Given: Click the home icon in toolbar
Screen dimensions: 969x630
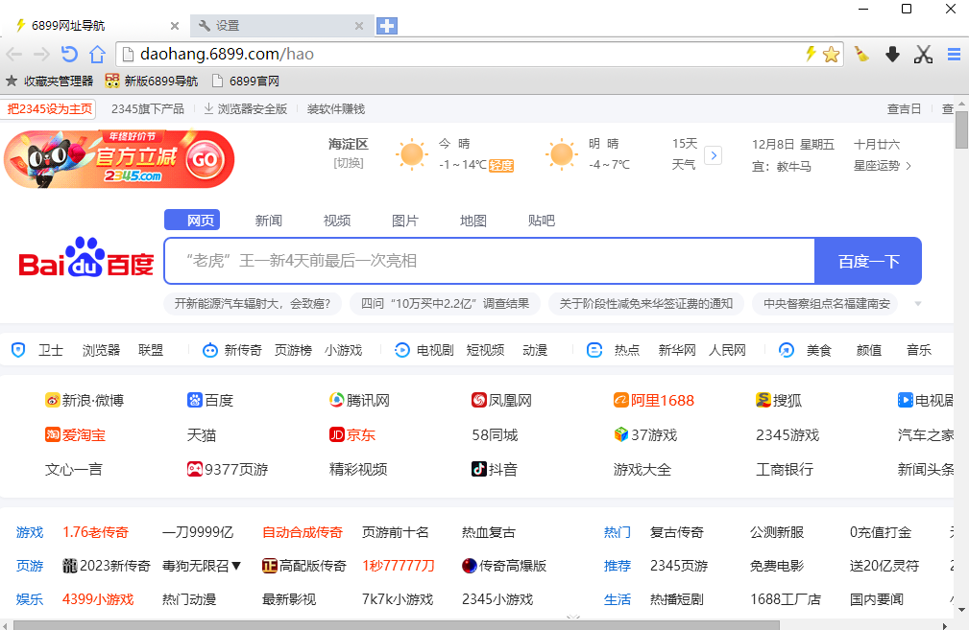Looking at the screenshot, I should click(99, 55).
